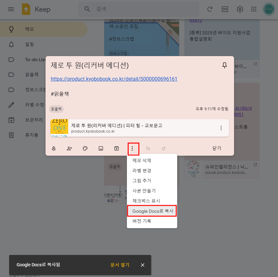This screenshot has width=278, height=277.
Task: Click the 오후 9:11에 수정됨 timestamp
Action: 212,109
